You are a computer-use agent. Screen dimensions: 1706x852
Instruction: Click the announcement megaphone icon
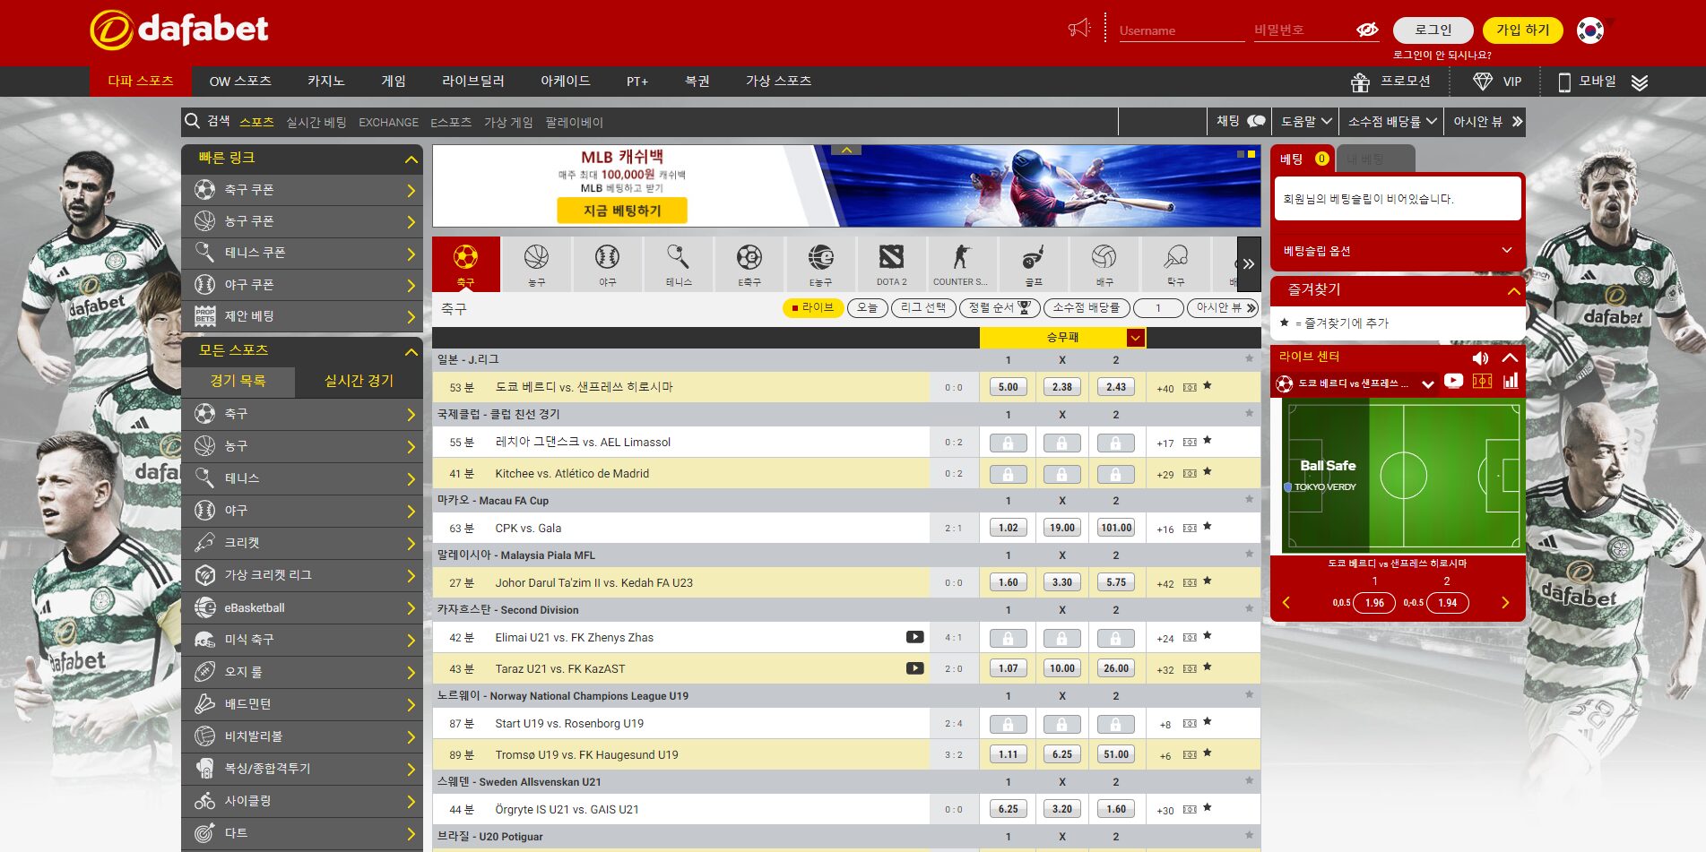pos(1079,29)
